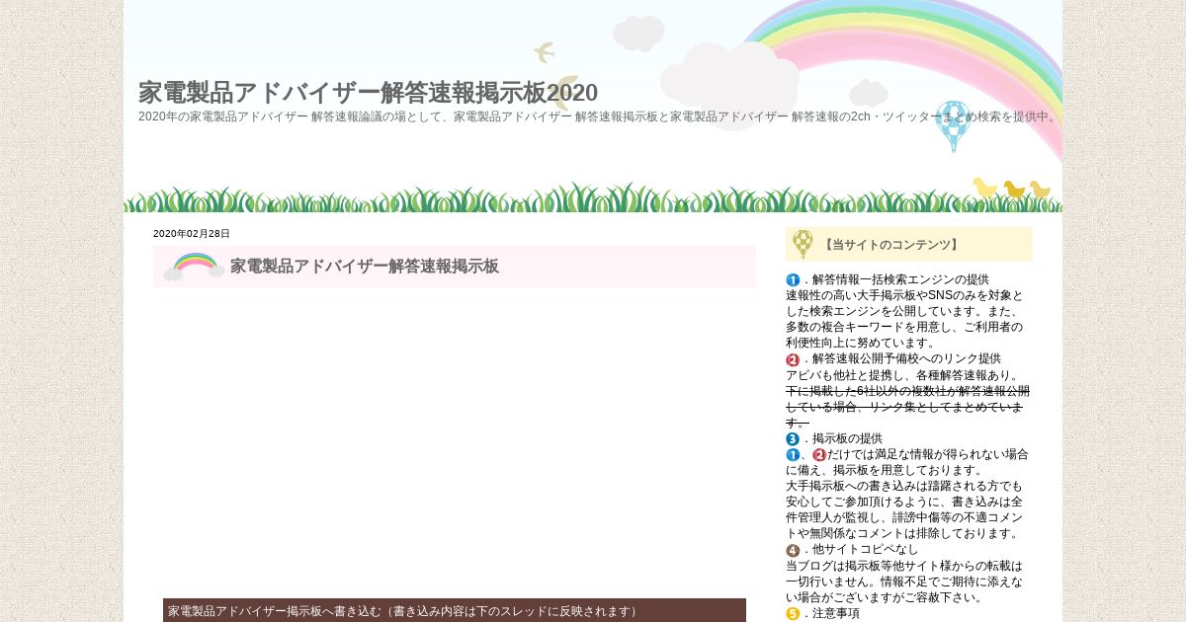The width and height of the screenshot is (1186, 622).
Task: Click text 注意事項 in sidebar
Action: tap(836, 614)
